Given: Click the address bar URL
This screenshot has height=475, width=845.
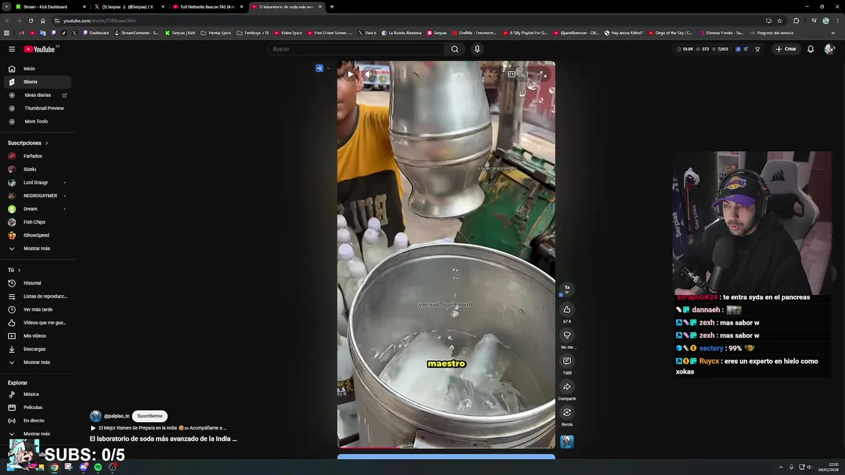Looking at the screenshot, I should coord(99,20).
